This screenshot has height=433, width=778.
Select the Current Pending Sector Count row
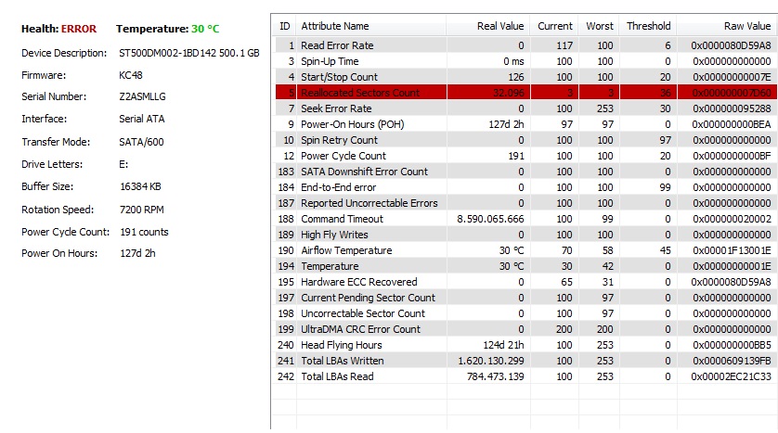pos(525,298)
